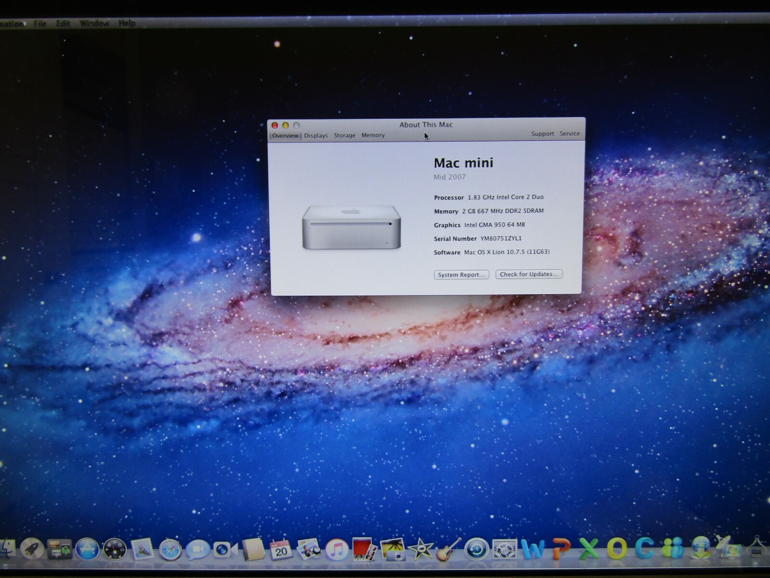Launch the App Store from the Dock
This screenshot has width=770, height=578.
click(x=87, y=550)
